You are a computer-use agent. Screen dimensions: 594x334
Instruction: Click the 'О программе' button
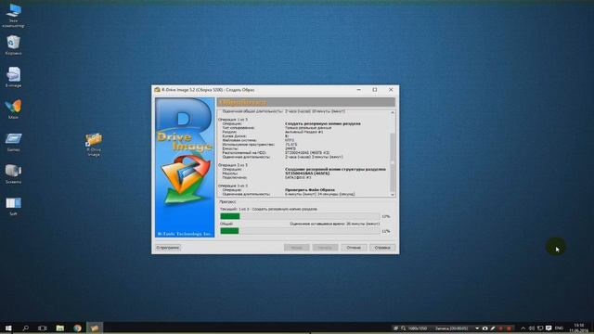168,248
